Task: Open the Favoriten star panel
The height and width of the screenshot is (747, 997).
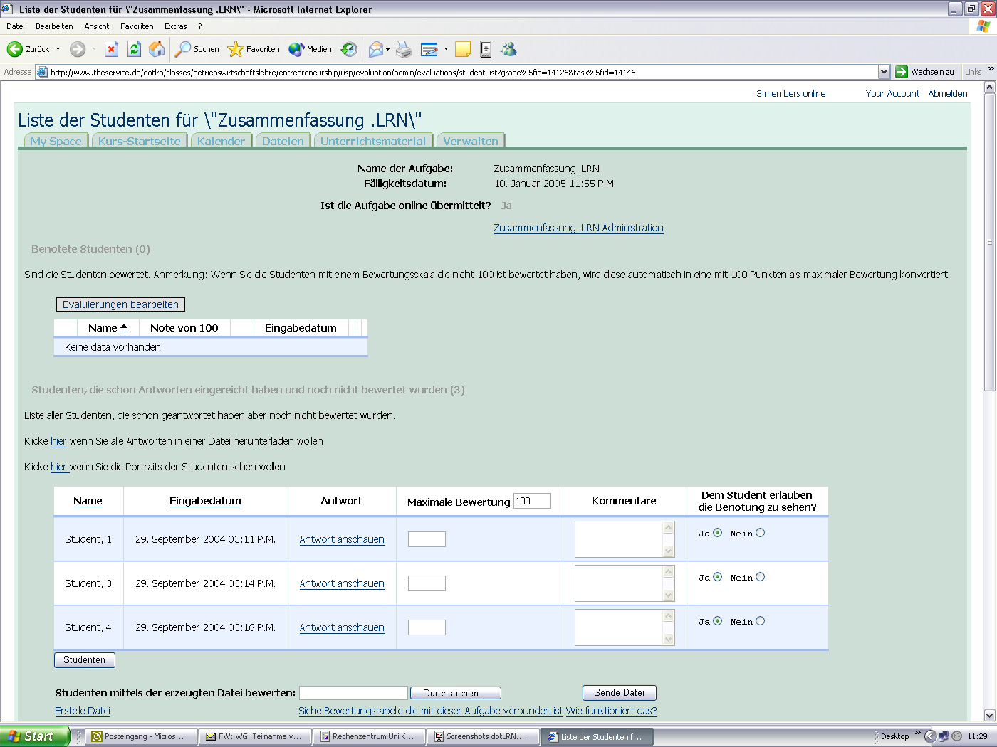Action: click(x=253, y=49)
